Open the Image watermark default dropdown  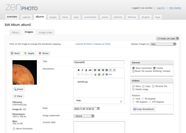click(x=84, y=116)
